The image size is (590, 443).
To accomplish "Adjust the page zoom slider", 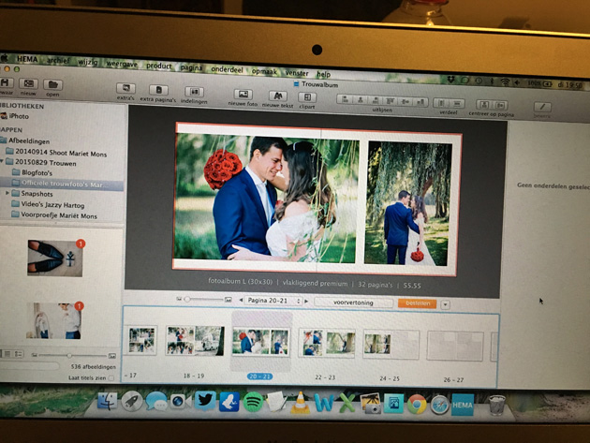I will [x=187, y=299].
